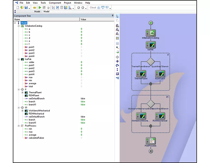Click the green start node of workflow

click(151, 23)
